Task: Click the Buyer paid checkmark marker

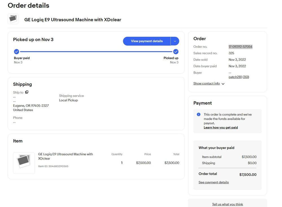Action: [16, 52]
